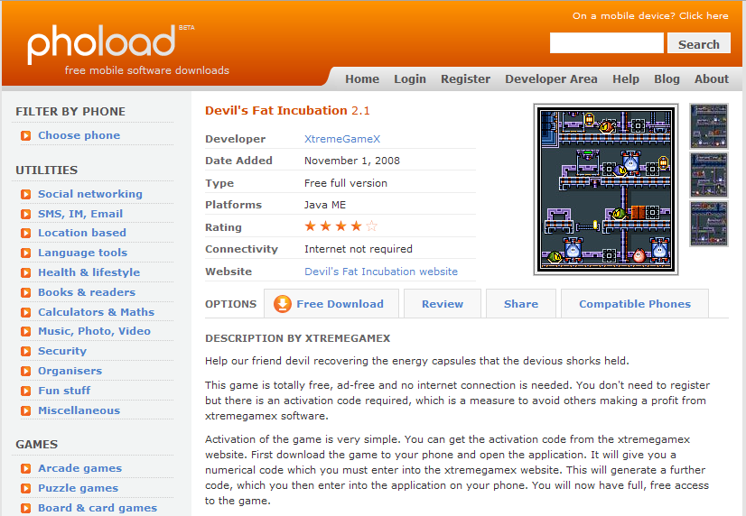Browse the Location based category
The height and width of the screenshot is (516, 746).
[82, 233]
